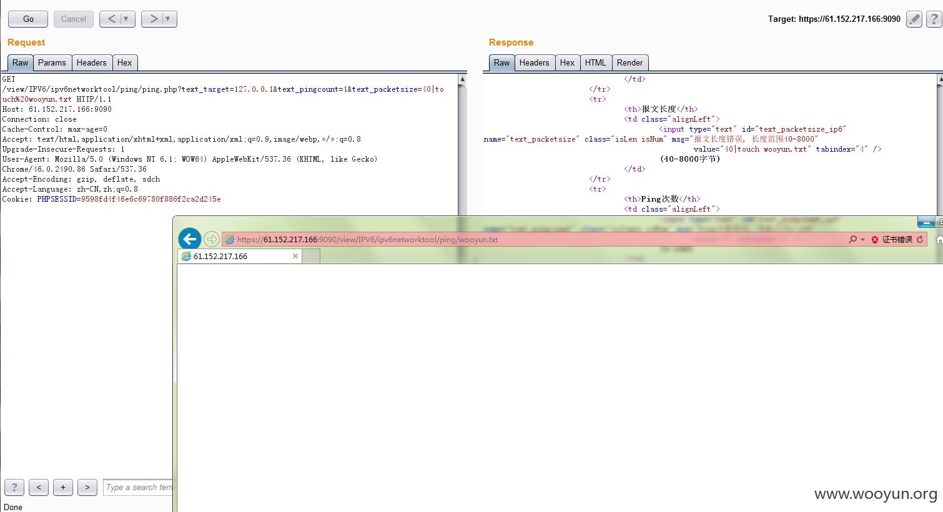943x512 pixels.
Task: Open the Response Render tab
Action: point(629,62)
